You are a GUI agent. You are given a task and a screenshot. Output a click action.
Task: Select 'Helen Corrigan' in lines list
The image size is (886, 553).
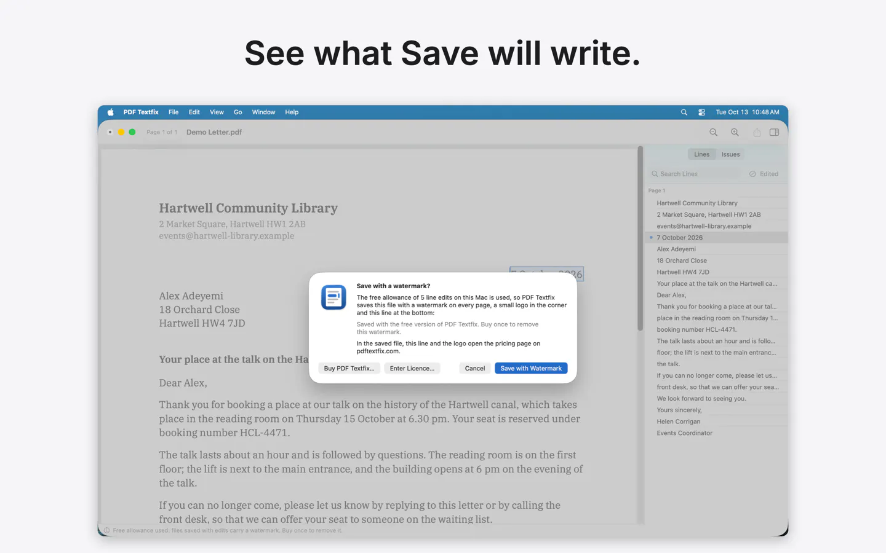tap(717, 422)
